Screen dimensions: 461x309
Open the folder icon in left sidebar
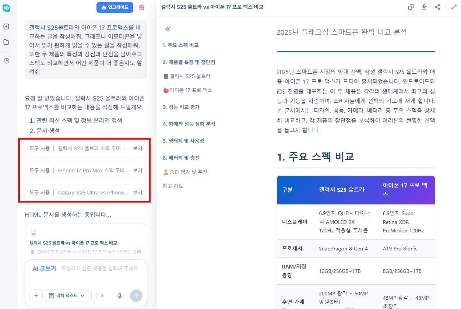tap(6, 42)
